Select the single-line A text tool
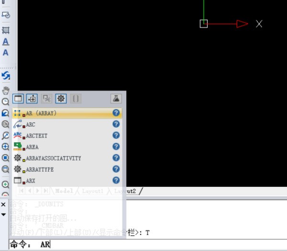The width and height of the screenshot is (287, 251). [6, 53]
